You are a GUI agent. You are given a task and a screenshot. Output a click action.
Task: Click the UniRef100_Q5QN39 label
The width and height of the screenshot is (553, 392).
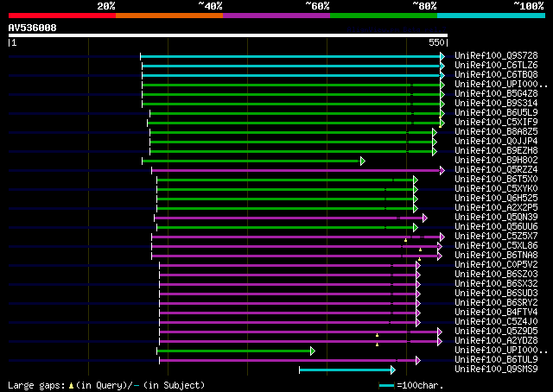(x=496, y=218)
